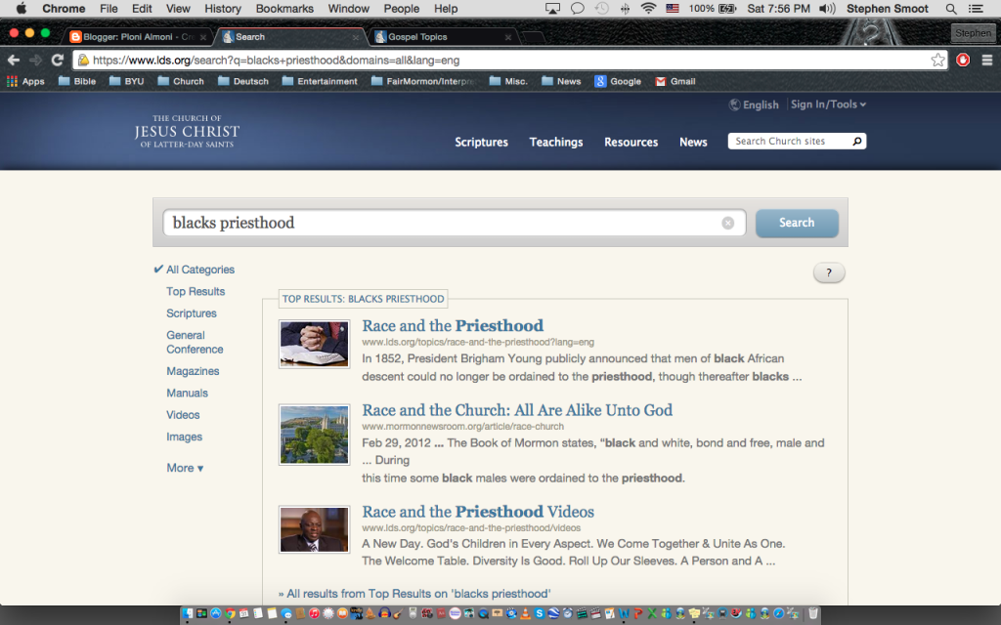Filter results by Magazines
The width and height of the screenshot is (1001, 625).
pyautogui.click(x=193, y=371)
